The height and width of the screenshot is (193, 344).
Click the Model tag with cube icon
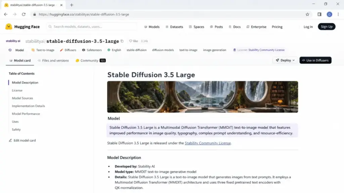[x=16, y=50]
